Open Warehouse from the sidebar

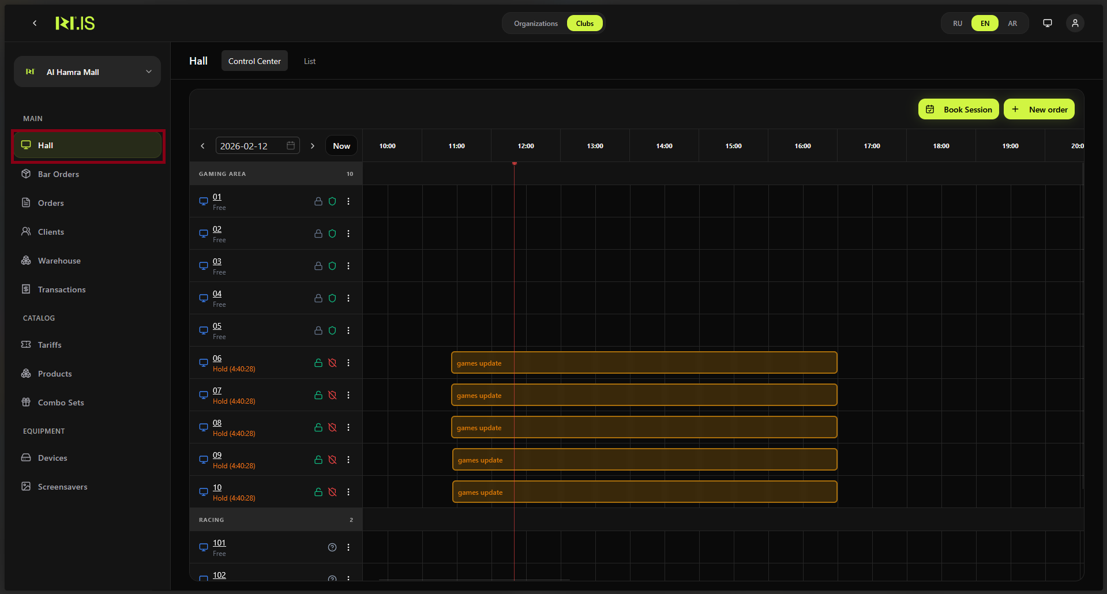(x=59, y=261)
